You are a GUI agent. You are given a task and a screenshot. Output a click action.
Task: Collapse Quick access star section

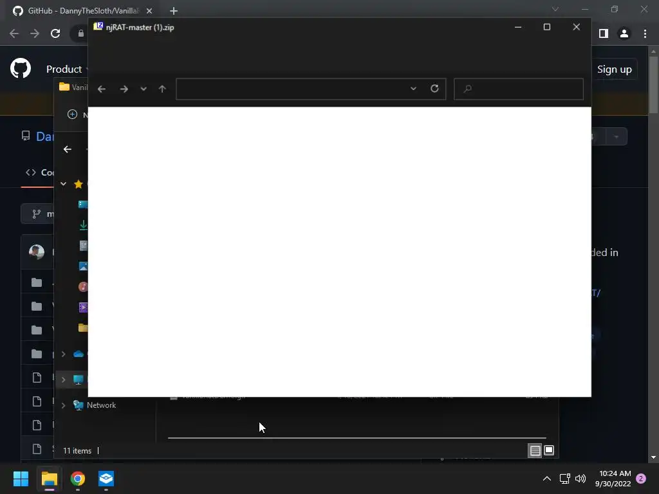[x=64, y=184]
